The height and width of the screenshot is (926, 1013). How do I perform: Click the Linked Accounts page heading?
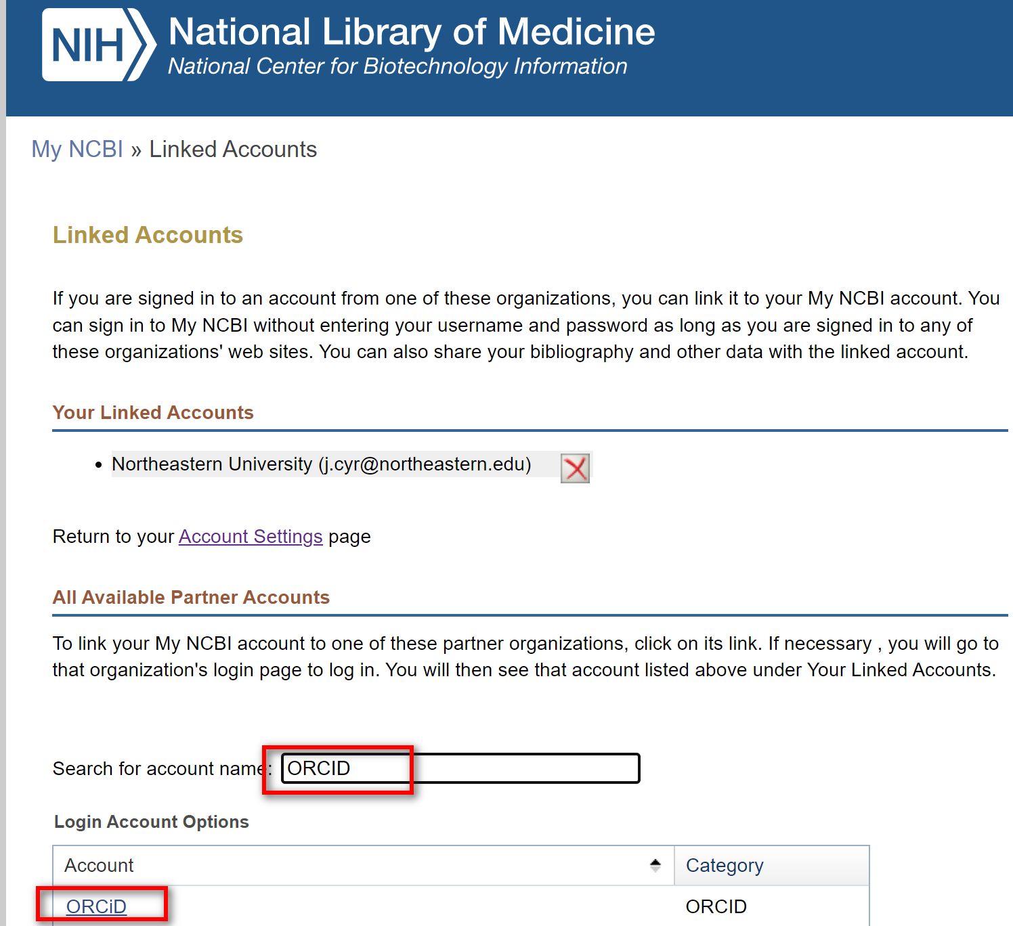pos(148,235)
